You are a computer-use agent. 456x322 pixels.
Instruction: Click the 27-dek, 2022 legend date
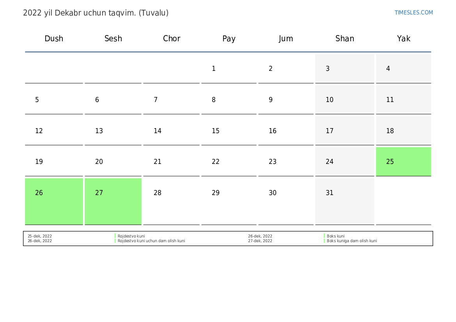(x=260, y=241)
